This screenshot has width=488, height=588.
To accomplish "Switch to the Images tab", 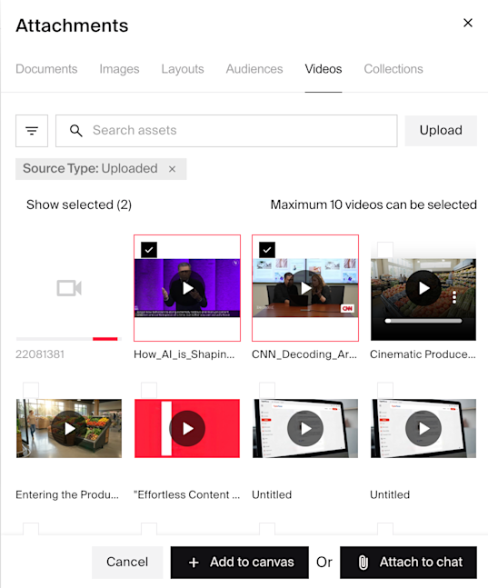I will (119, 69).
